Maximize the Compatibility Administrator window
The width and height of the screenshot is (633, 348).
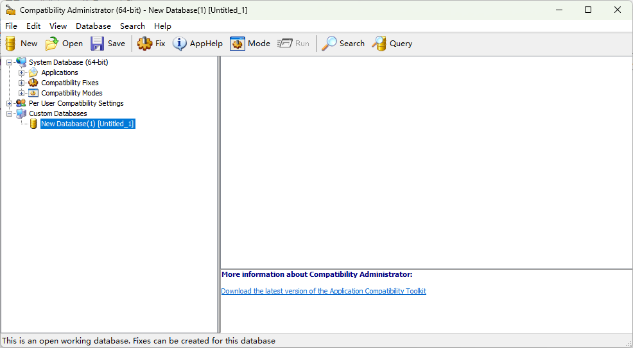588,10
